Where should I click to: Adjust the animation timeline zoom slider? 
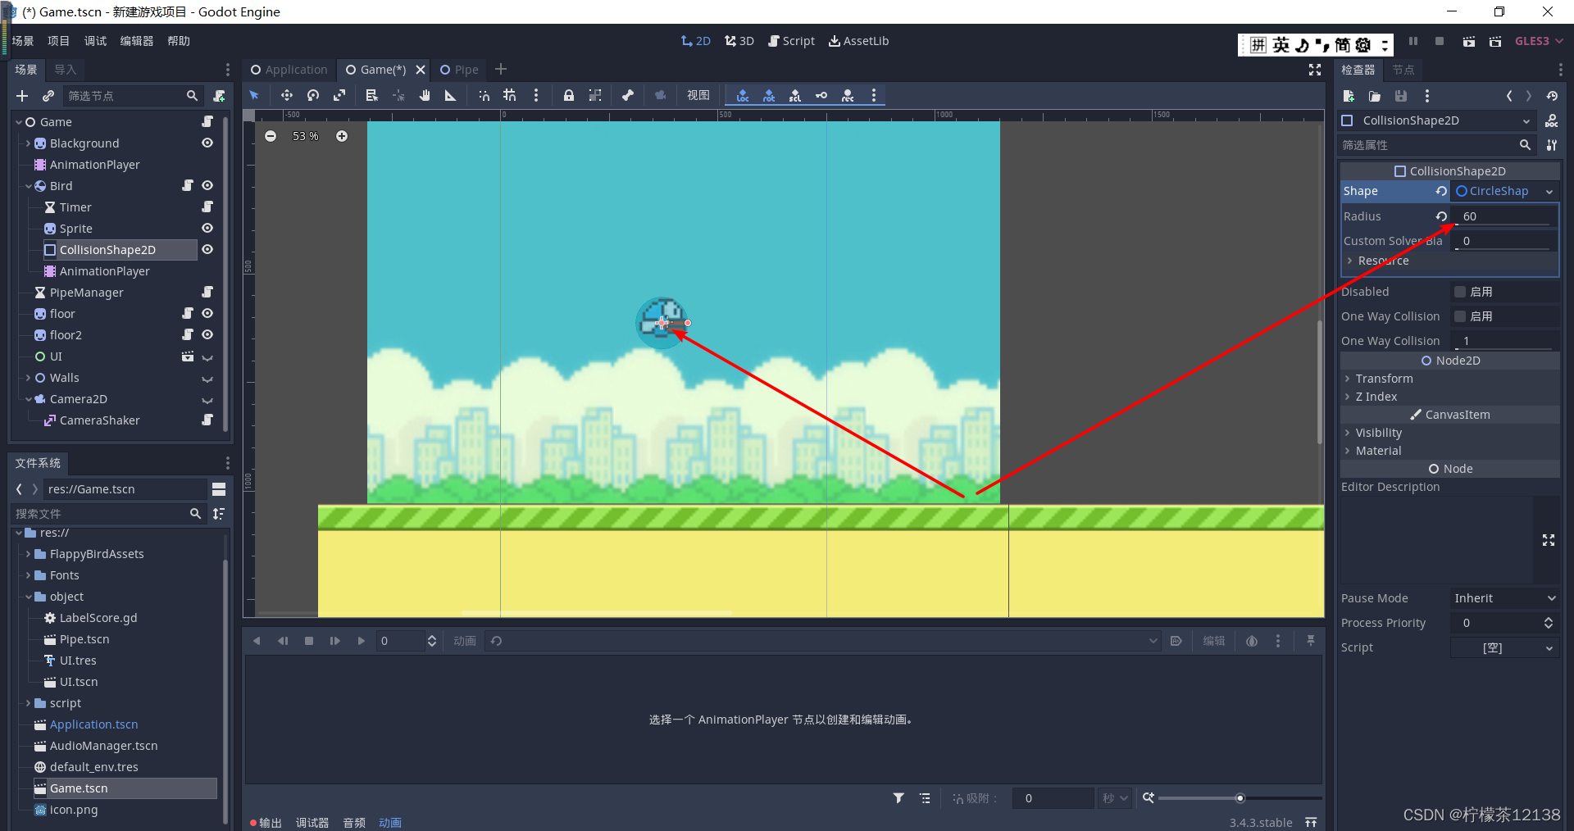click(x=1240, y=798)
